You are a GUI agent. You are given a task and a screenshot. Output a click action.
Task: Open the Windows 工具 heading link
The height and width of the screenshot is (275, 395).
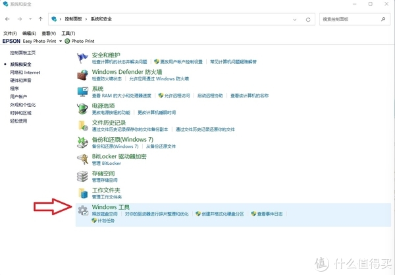tap(111, 207)
